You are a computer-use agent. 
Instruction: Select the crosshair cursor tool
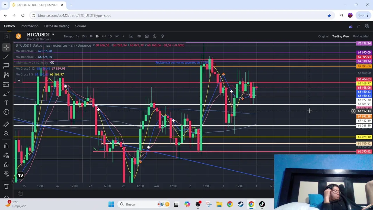[x=6, y=47]
